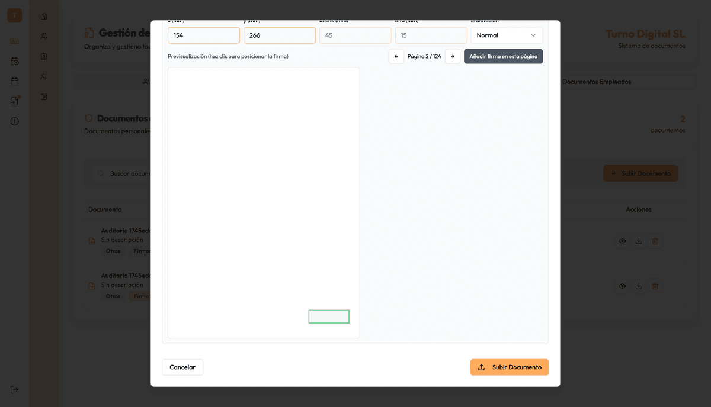This screenshot has height=407, width=711.
Task: View second document with eye icon
Action: point(622,286)
